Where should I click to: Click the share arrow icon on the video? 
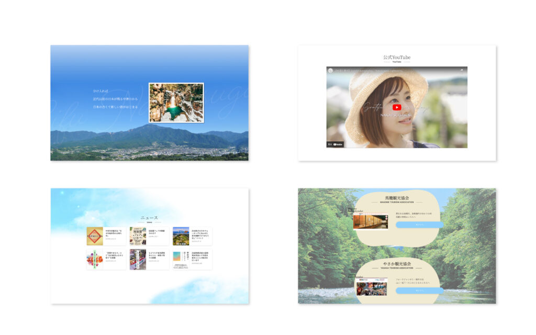461,70
